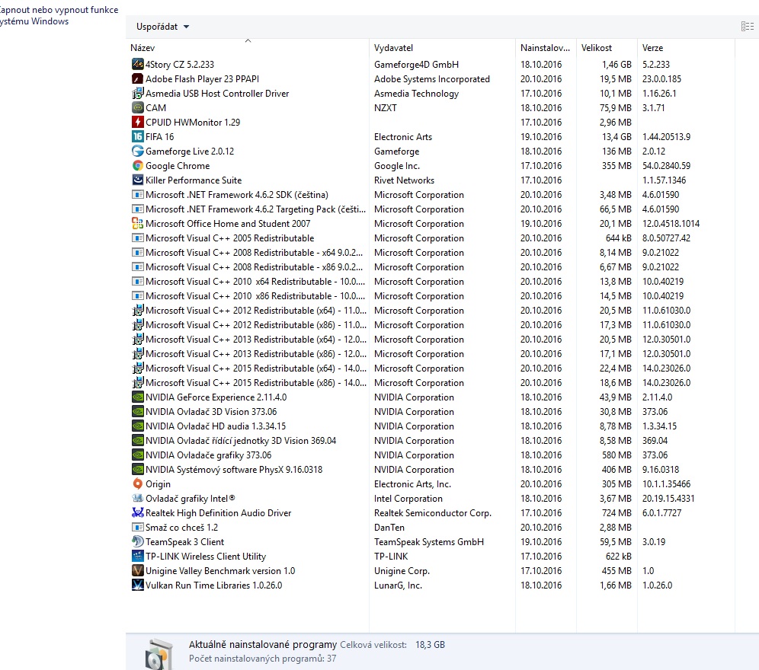The height and width of the screenshot is (670, 759).
Task: Click the Smaž co chceš icon
Action: (x=137, y=528)
